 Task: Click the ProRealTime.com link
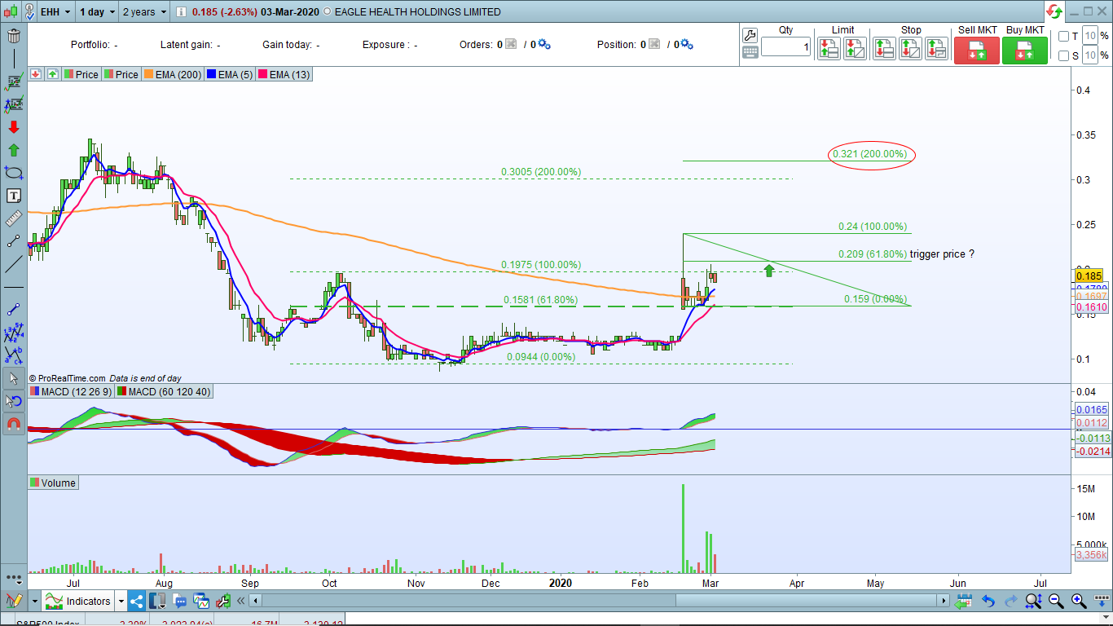pyautogui.click(x=73, y=378)
